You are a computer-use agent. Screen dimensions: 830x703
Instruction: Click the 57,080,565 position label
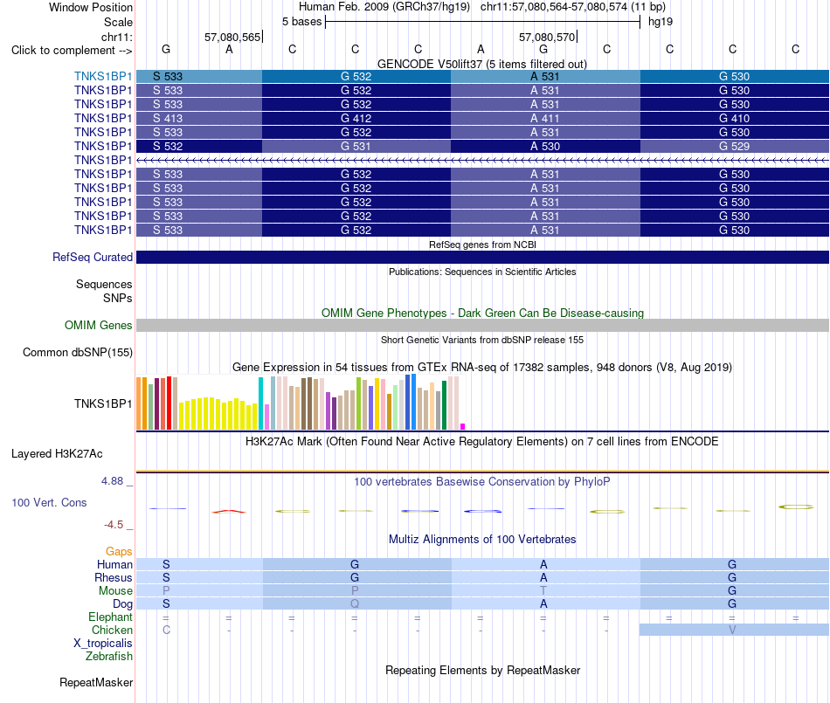232,37
